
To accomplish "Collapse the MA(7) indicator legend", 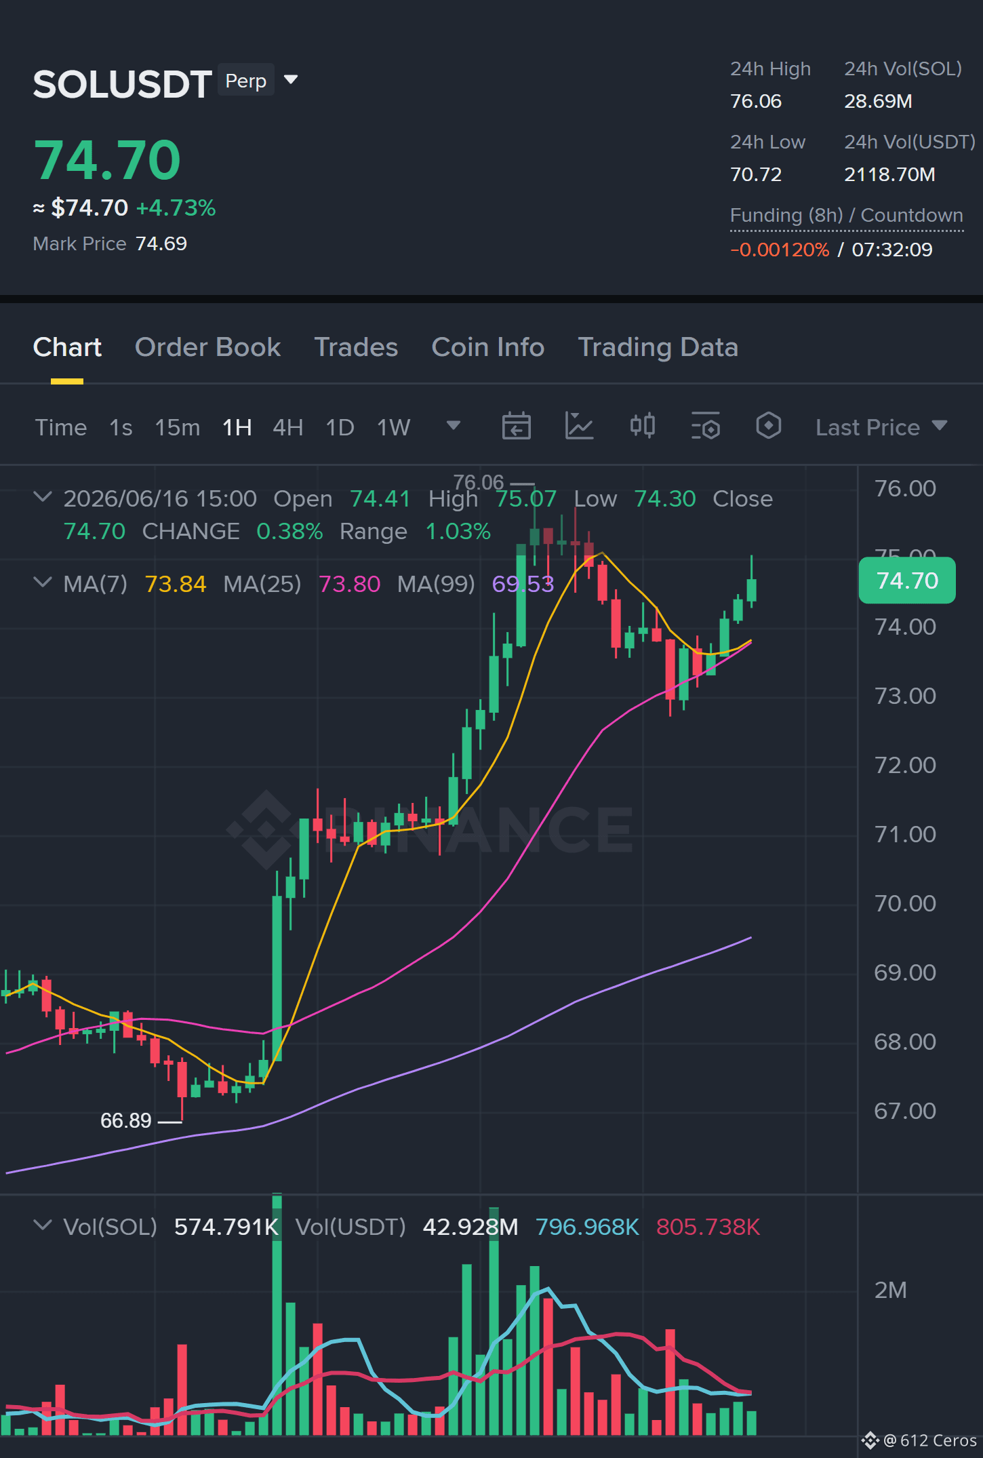I will click(42, 583).
